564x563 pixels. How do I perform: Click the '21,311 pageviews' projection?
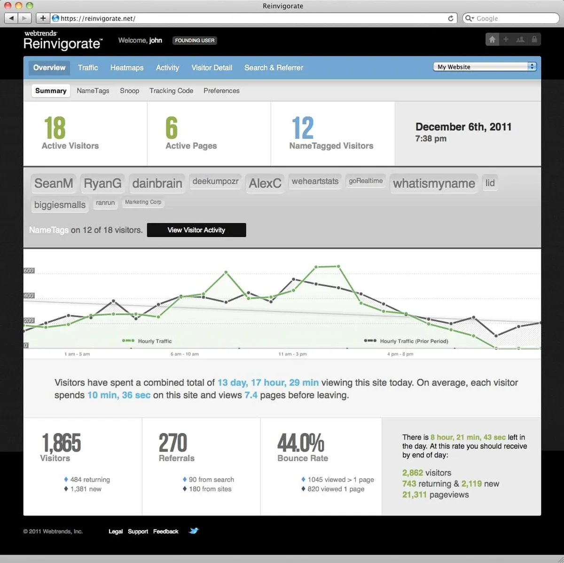coord(435,494)
